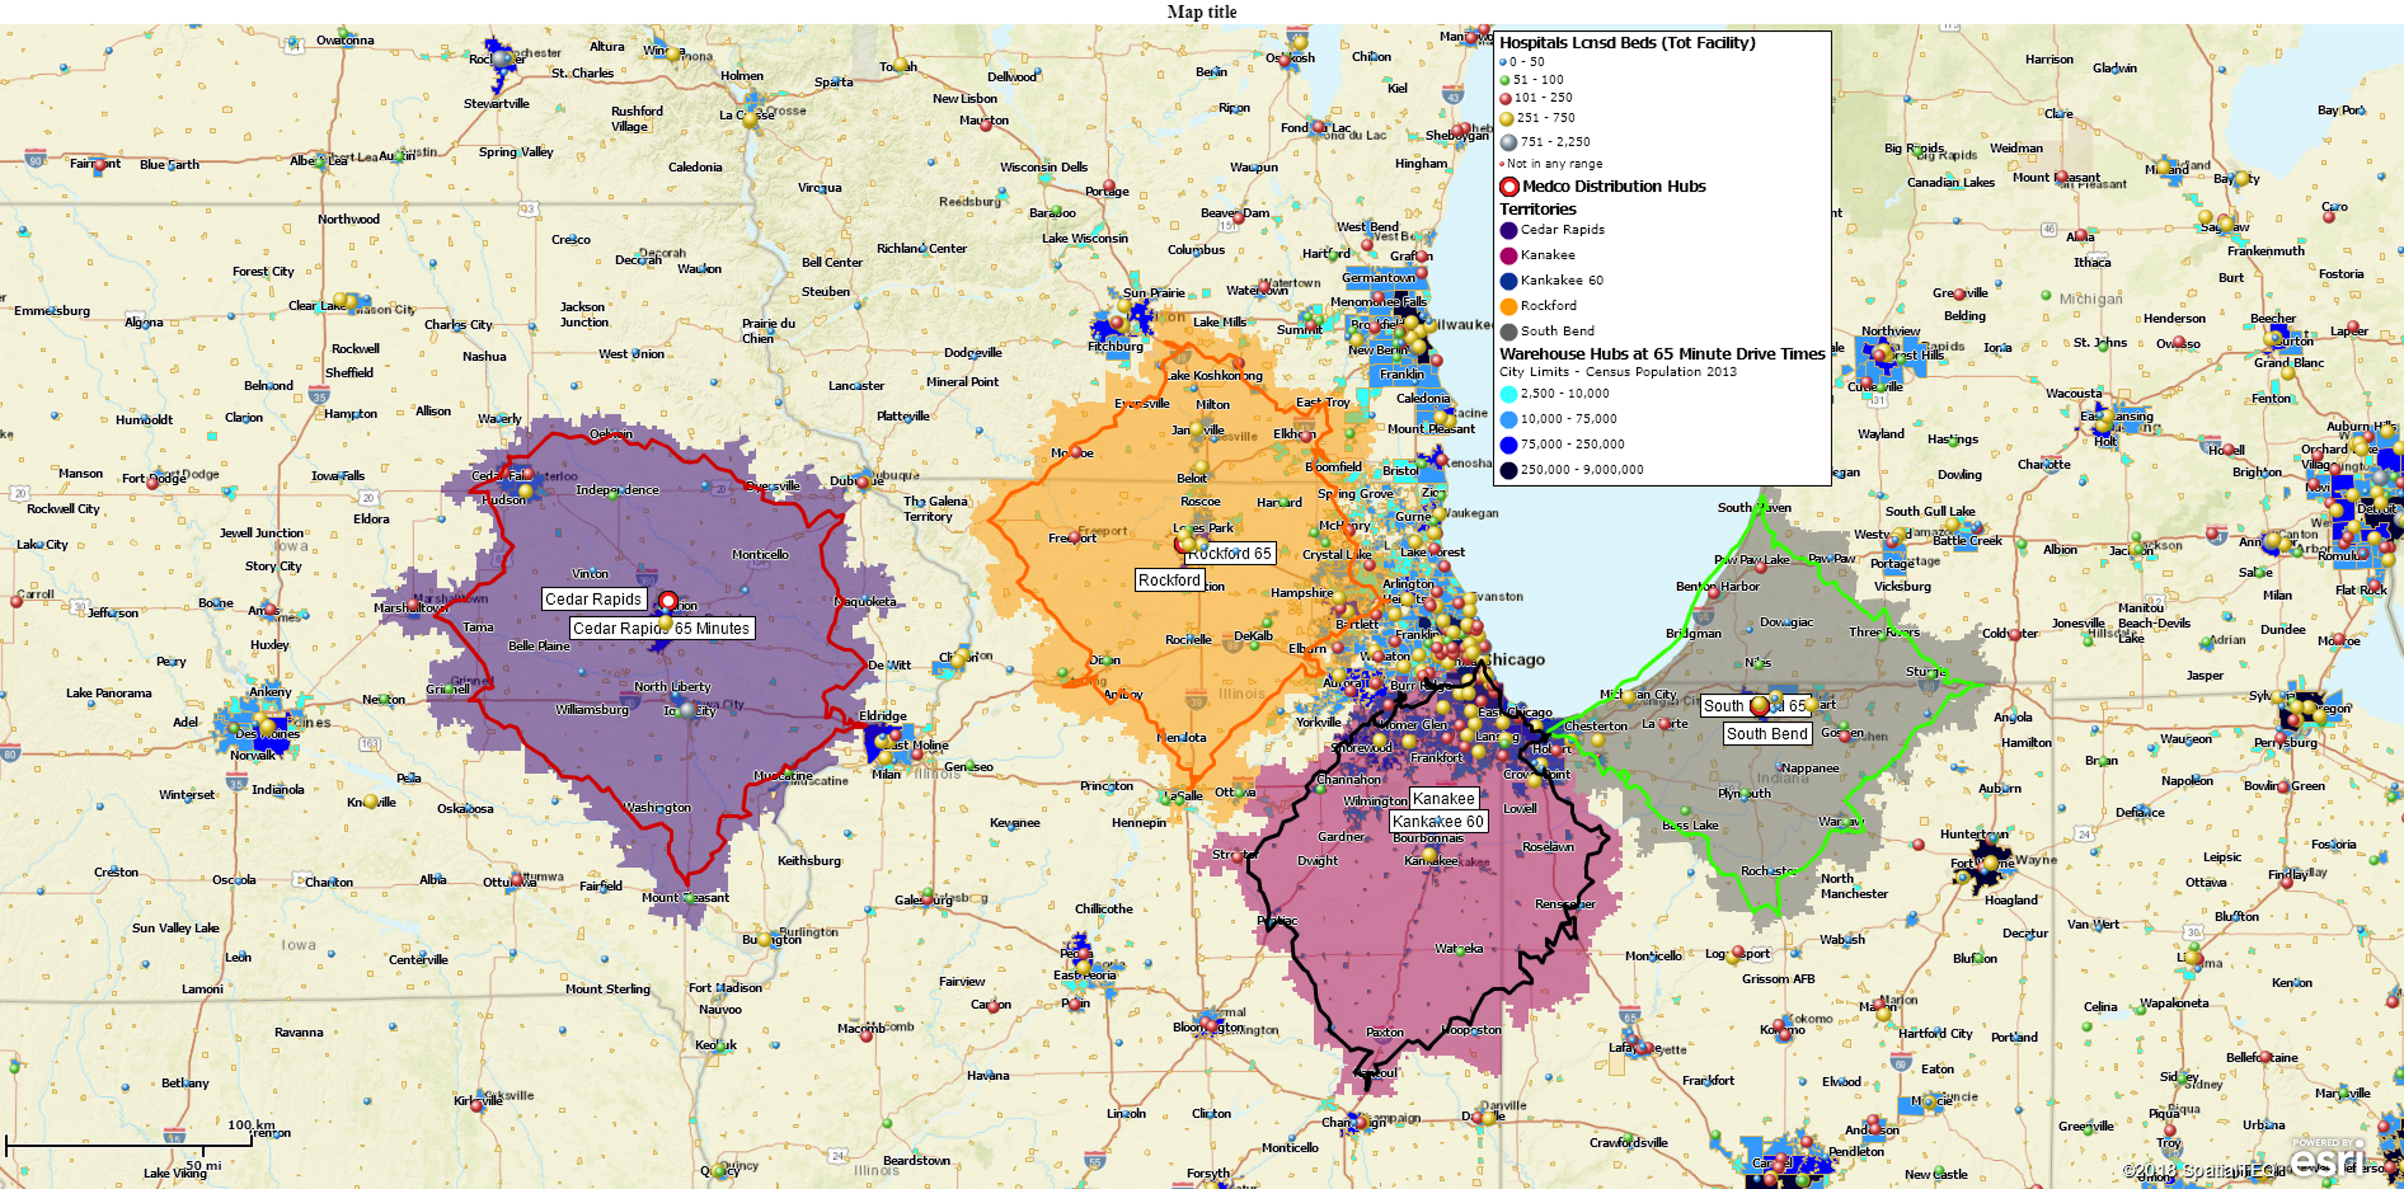The width and height of the screenshot is (2404, 1189).
Task: Select the 0 - 50 beds legend dot
Action: click(1503, 62)
